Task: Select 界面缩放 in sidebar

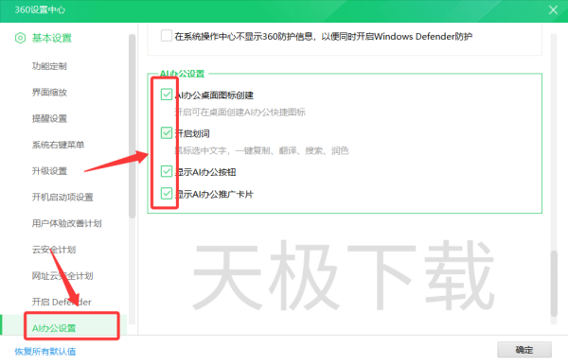Action: (49, 93)
